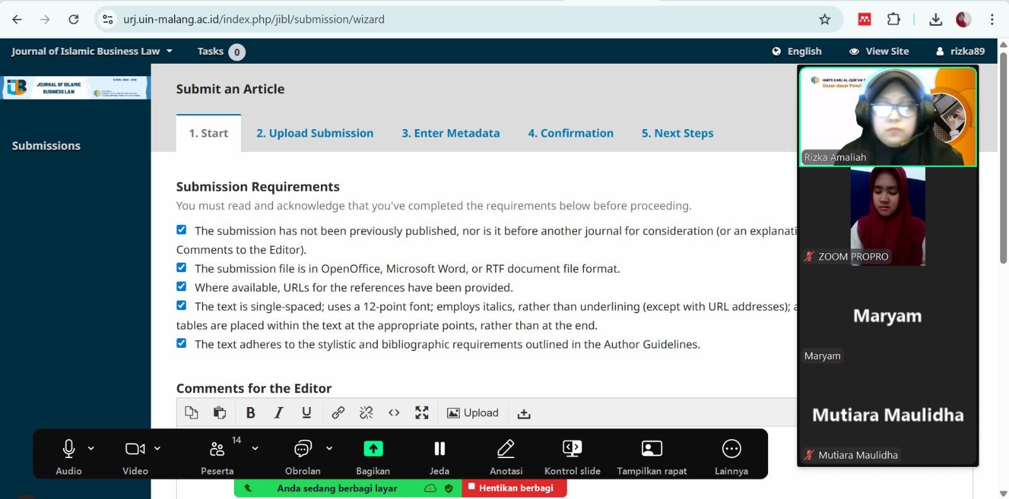The image size is (1009, 499).
Task: Expand the Video options arrow
Action: pyautogui.click(x=157, y=449)
